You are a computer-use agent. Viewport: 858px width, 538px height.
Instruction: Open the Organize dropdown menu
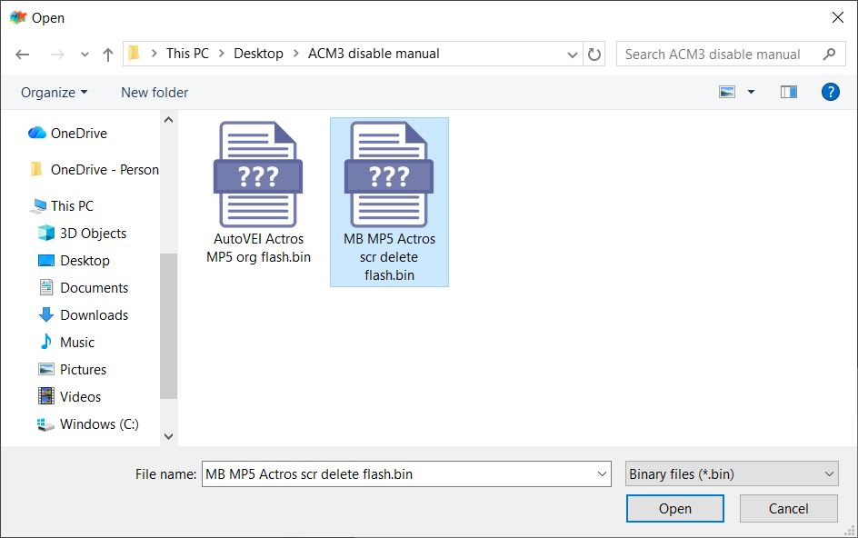click(55, 92)
